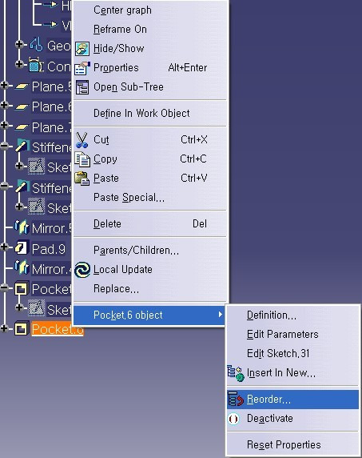
Task: Collapse the Pocket node below Mirror.4
Action: tap(4, 287)
